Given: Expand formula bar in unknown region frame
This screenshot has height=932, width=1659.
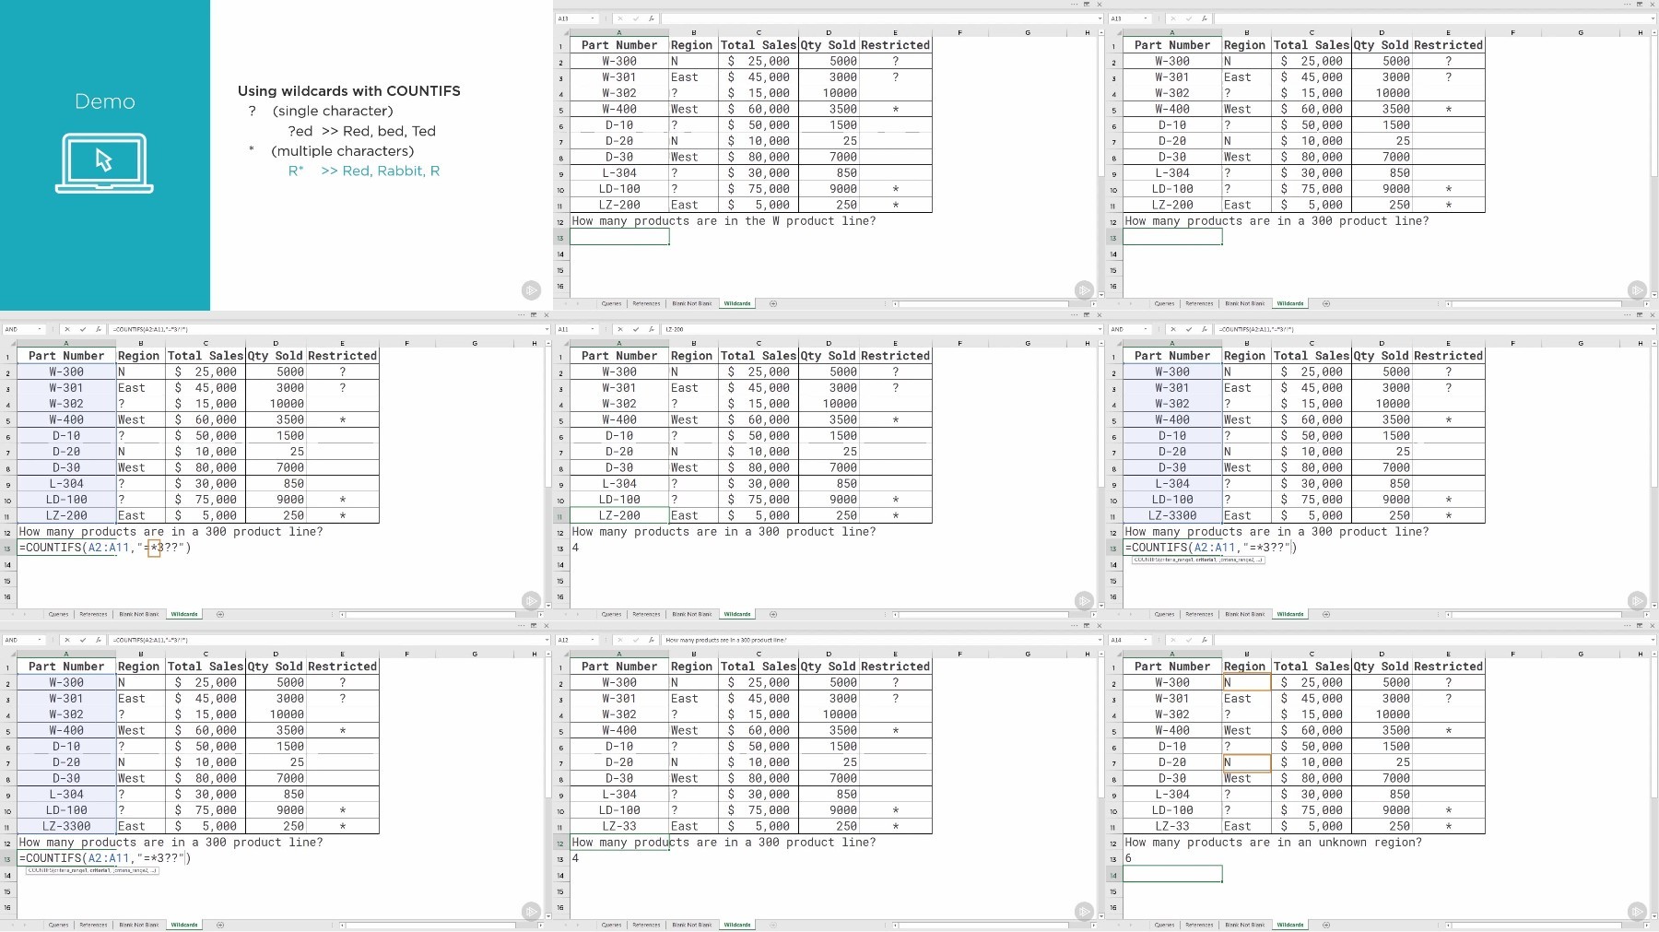Looking at the screenshot, I should (x=1652, y=640).
